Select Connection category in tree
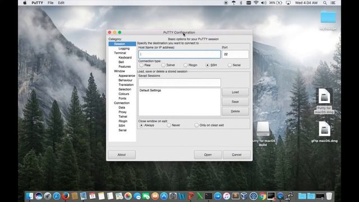The height and width of the screenshot is (202, 359). coord(122,103)
